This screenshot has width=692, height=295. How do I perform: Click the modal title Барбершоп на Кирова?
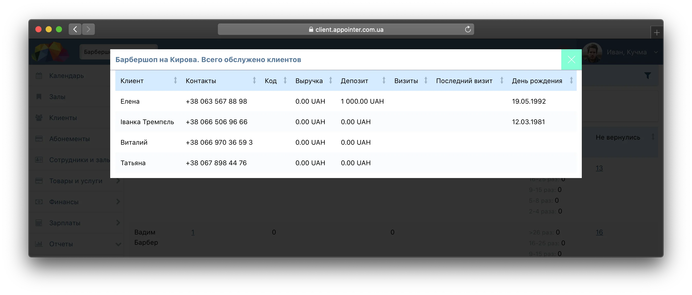tap(208, 60)
